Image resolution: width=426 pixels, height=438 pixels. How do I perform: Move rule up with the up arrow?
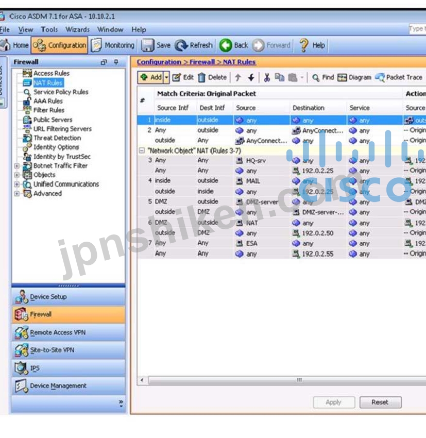[238, 77]
